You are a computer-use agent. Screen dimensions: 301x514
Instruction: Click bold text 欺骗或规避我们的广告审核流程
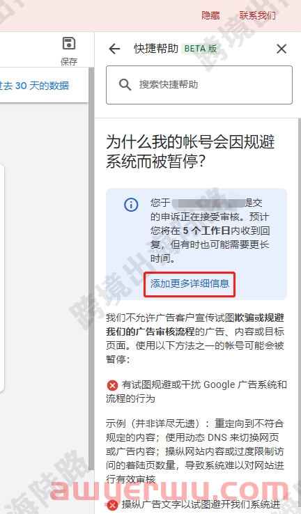tap(195, 325)
